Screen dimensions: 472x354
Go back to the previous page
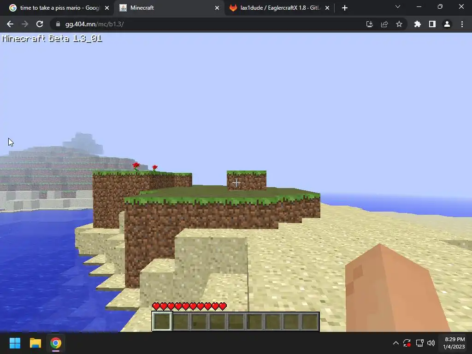tap(10, 24)
